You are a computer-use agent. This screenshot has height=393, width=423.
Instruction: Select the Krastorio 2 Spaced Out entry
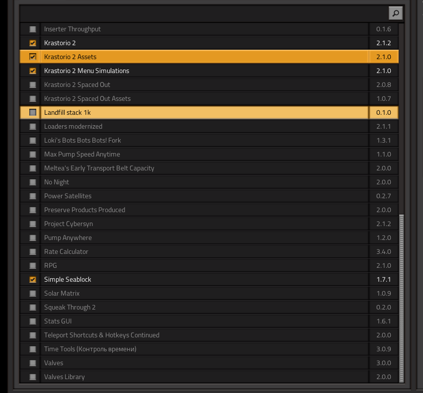pos(209,84)
